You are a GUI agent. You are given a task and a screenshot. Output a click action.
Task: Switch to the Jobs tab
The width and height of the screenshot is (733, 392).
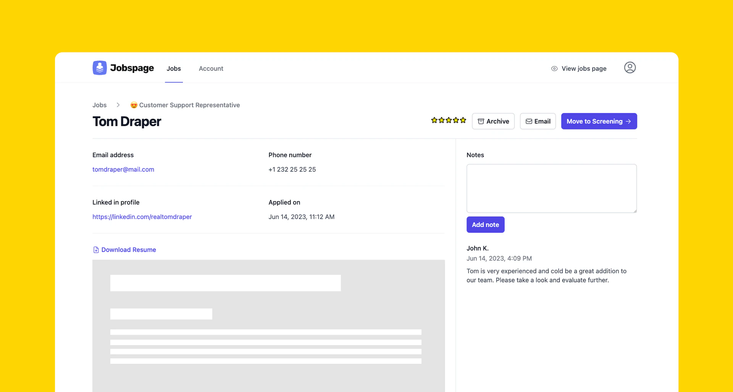pos(174,69)
